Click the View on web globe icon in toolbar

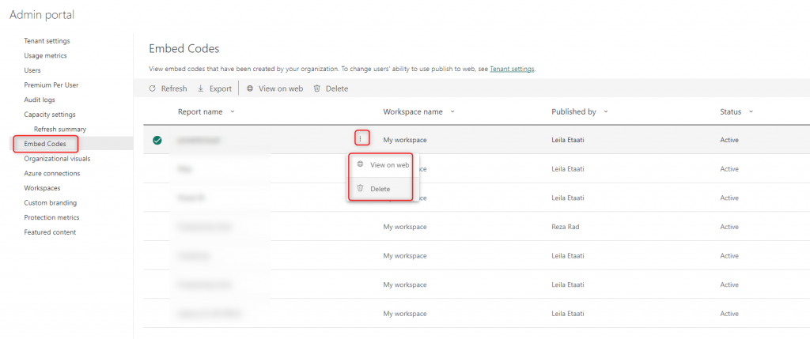click(250, 89)
